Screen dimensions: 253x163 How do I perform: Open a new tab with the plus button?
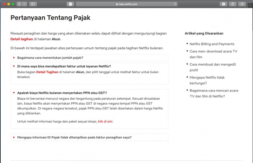250,4
